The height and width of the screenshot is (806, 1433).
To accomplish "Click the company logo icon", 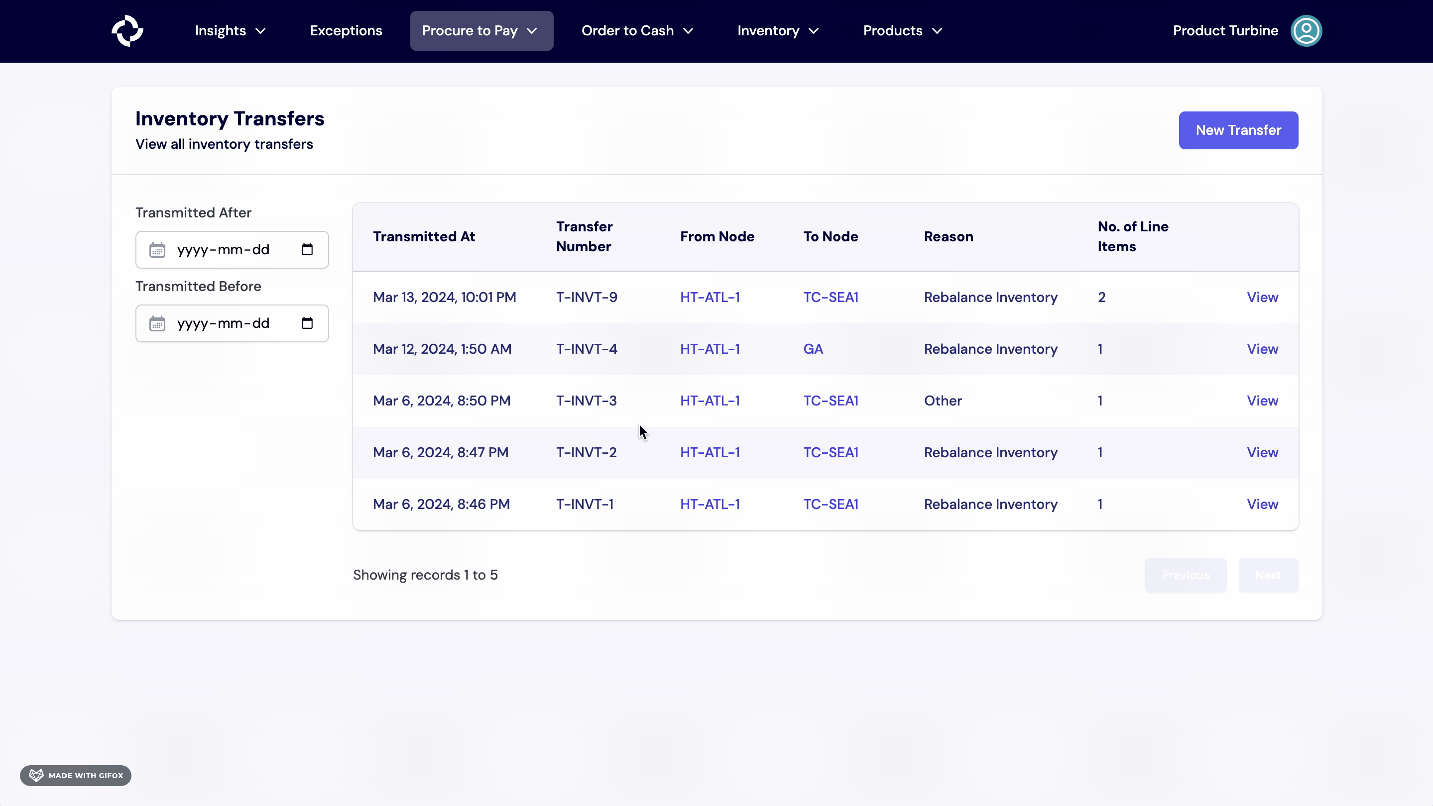I will pyautogui.click(x=127, y=30).
